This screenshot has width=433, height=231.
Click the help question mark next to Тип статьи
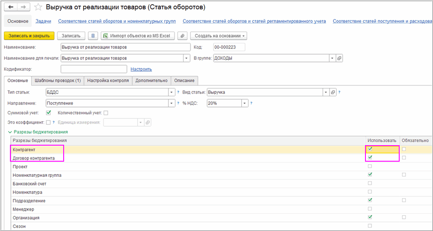178,92
